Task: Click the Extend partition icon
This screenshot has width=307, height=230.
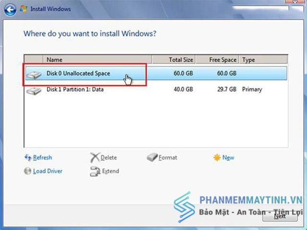Action: [95, 171]
